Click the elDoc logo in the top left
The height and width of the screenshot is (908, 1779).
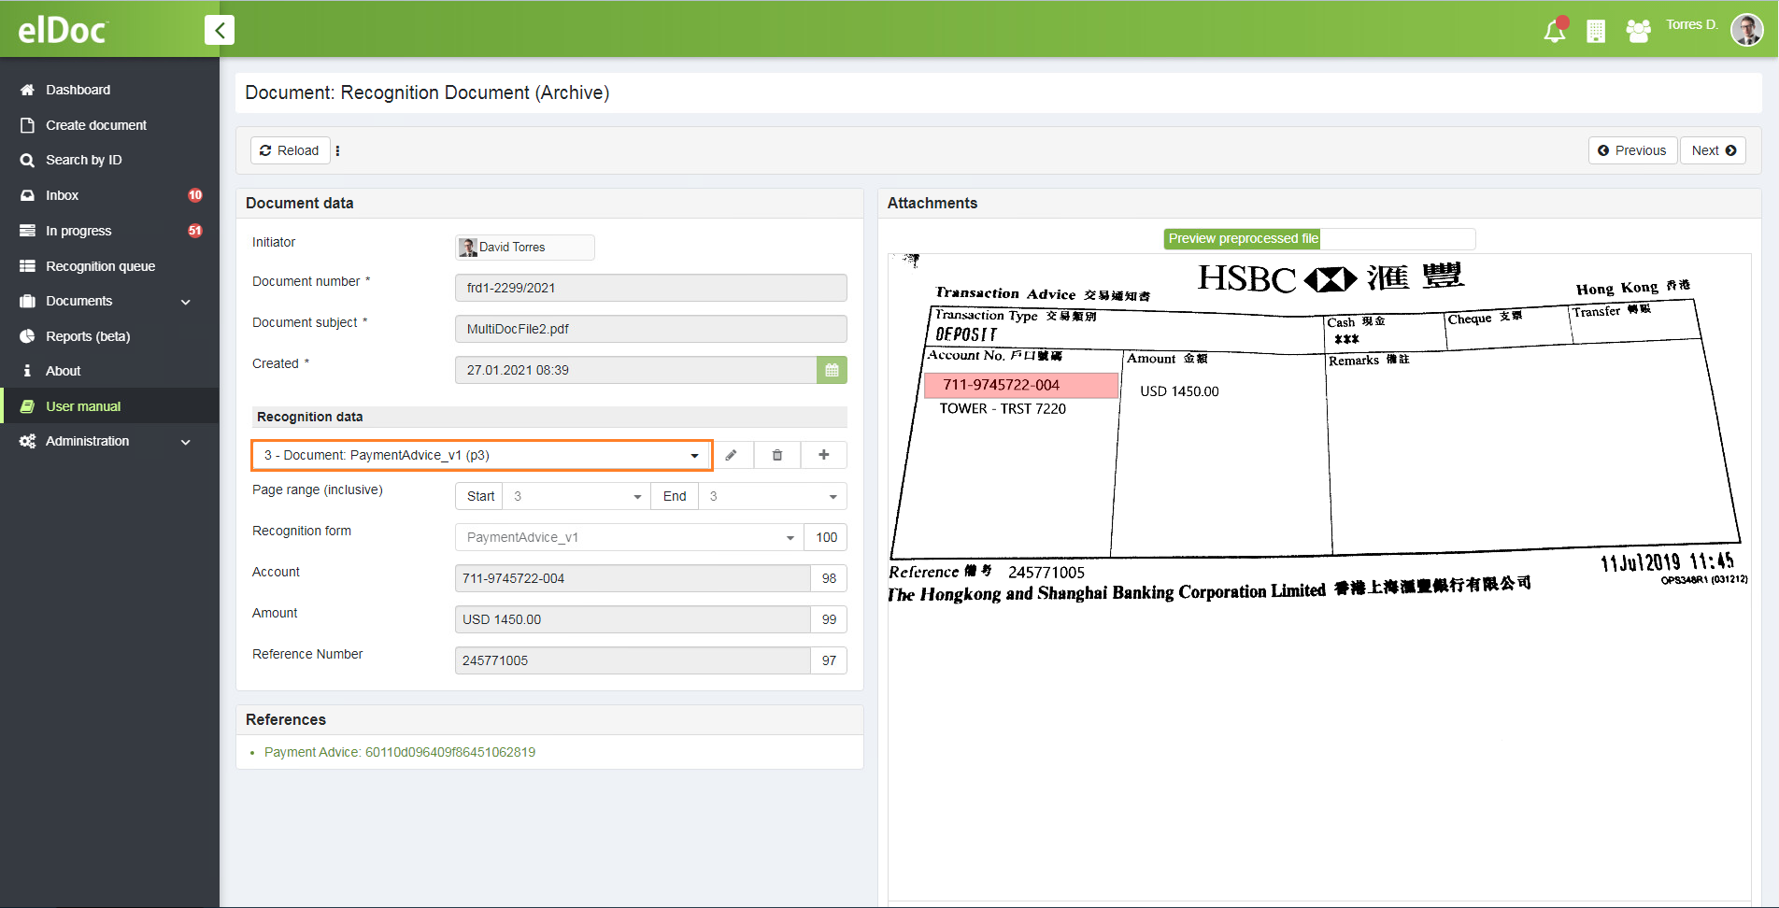click(x=62, y=29)
